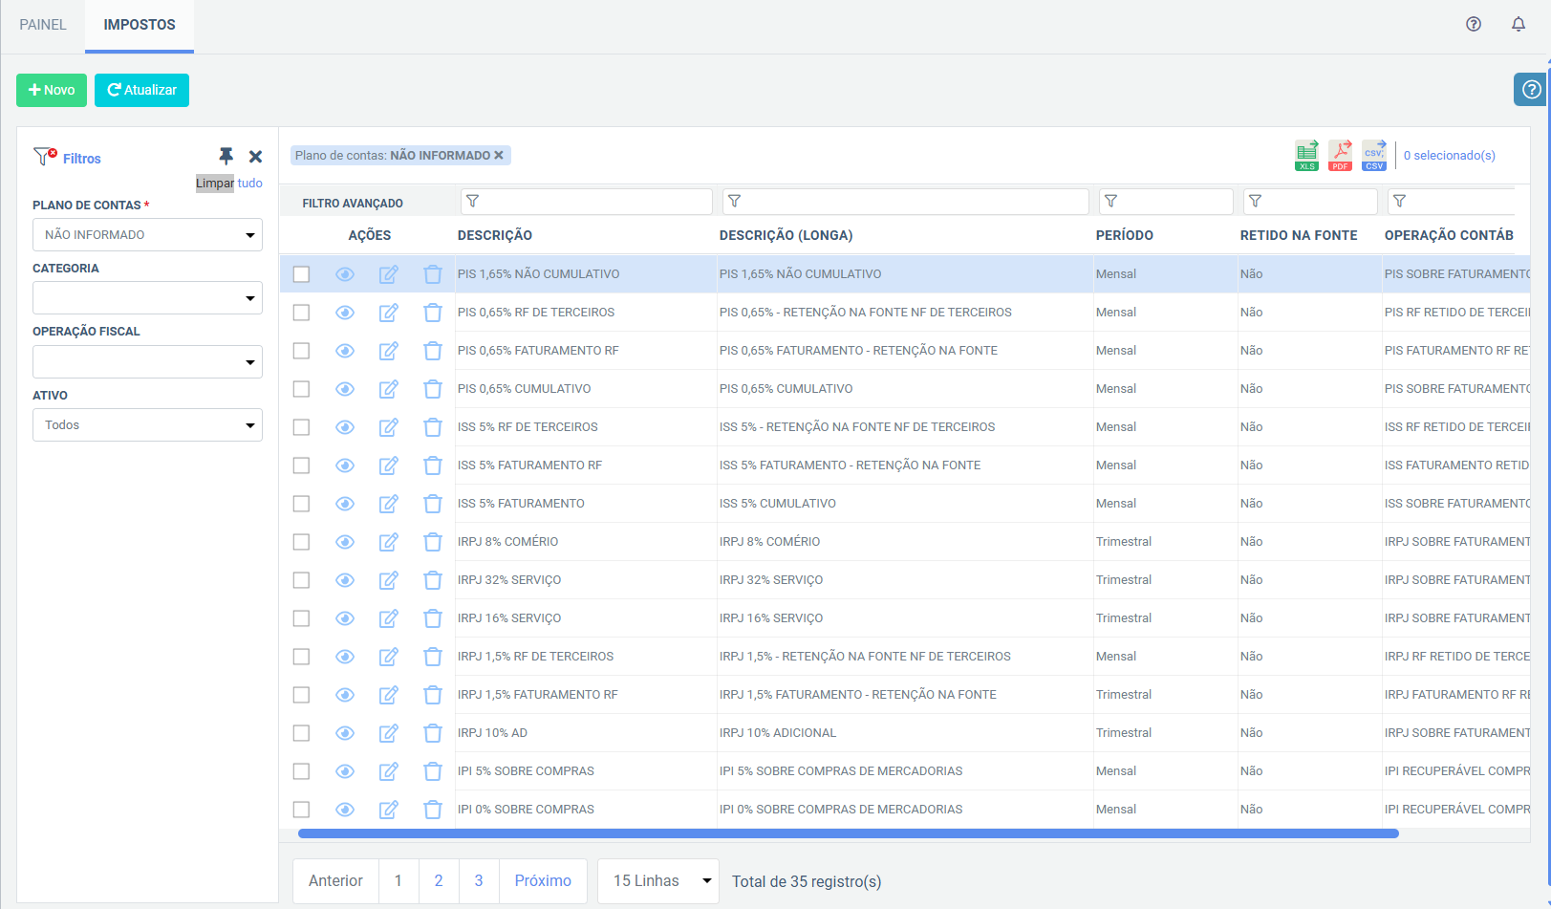
Task: Remove the NÃO INFORMADO filter chip
Action: click(499, 155)
